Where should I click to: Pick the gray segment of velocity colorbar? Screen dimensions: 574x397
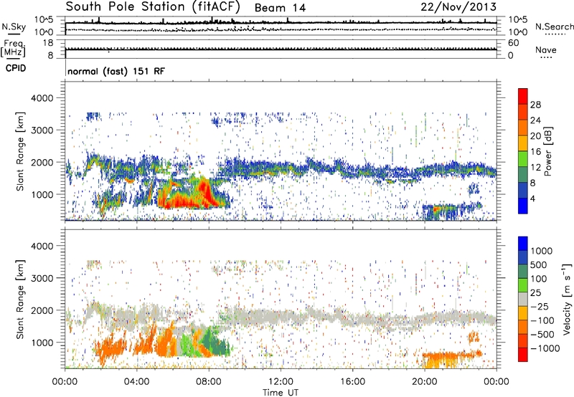tap(523, 299)
